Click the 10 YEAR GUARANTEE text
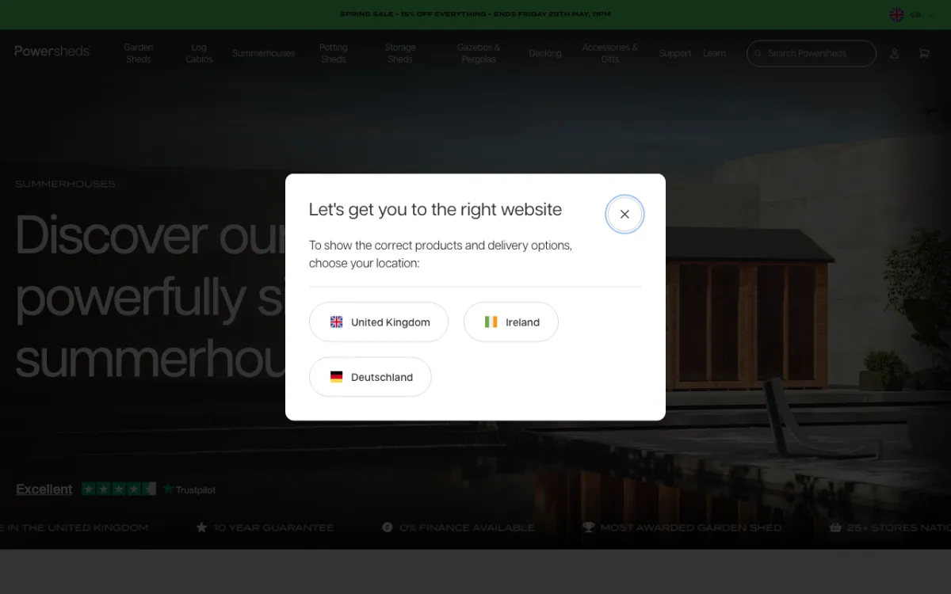The image size is (951, 594). [273, 527]
